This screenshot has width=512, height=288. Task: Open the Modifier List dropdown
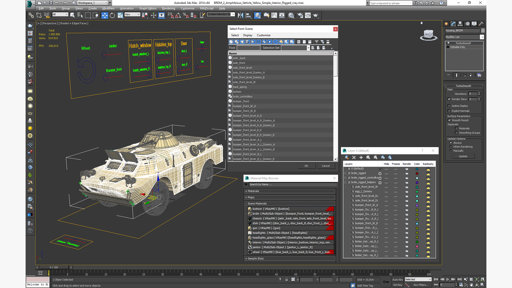pos(464,37)
